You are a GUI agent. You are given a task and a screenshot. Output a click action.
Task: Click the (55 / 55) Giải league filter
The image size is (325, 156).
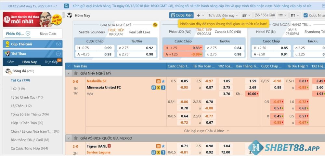click(265, 15)
